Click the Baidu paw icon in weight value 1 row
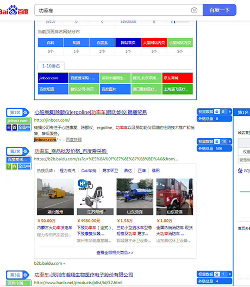250x287 pixels. [x=217, y=274]
